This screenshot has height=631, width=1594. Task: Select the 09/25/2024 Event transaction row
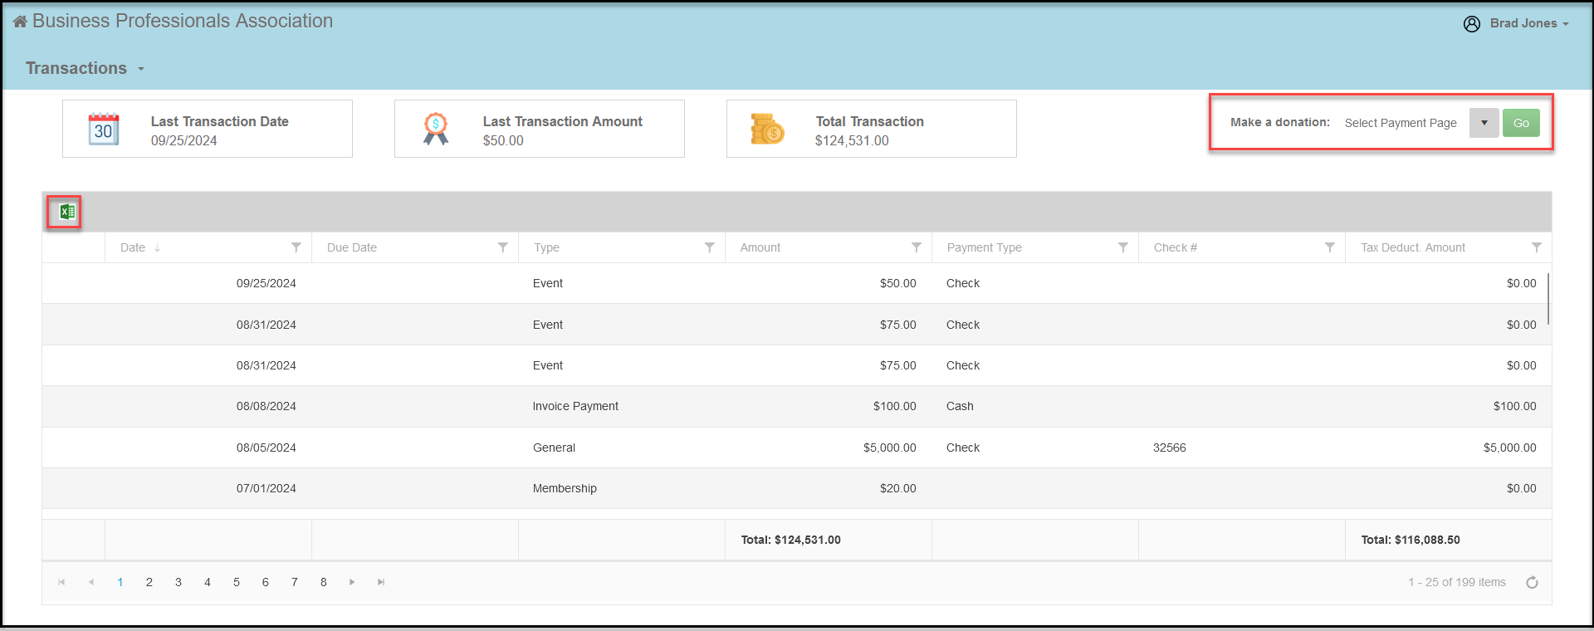[x=796, y=283]
